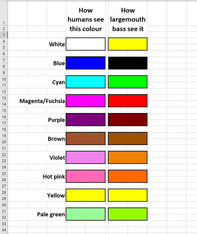Click the dark maroon bass swatch beside Purple
Screen dimensions: 197x234
(x=128, y=119)
